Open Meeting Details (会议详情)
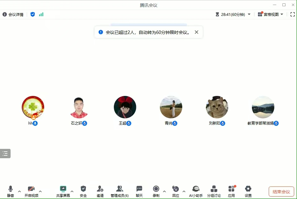Image resolution: width=297 pixels, height=199 pixels. pyautogui.click(x=13, y=14)
